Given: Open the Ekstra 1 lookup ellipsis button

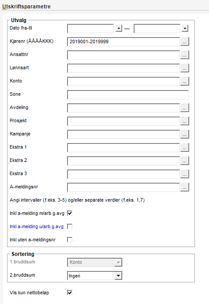Looking at the screenshot, I should pyautogui.click(x=185, y=147).
